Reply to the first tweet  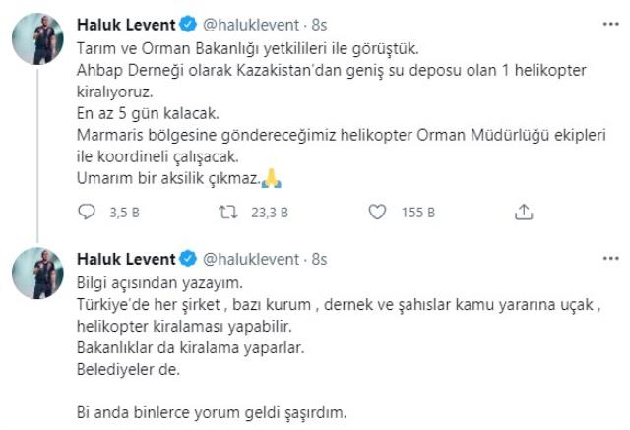click(86, 211)
